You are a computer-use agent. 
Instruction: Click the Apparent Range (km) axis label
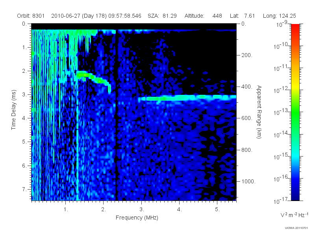[x=259, y=112]
